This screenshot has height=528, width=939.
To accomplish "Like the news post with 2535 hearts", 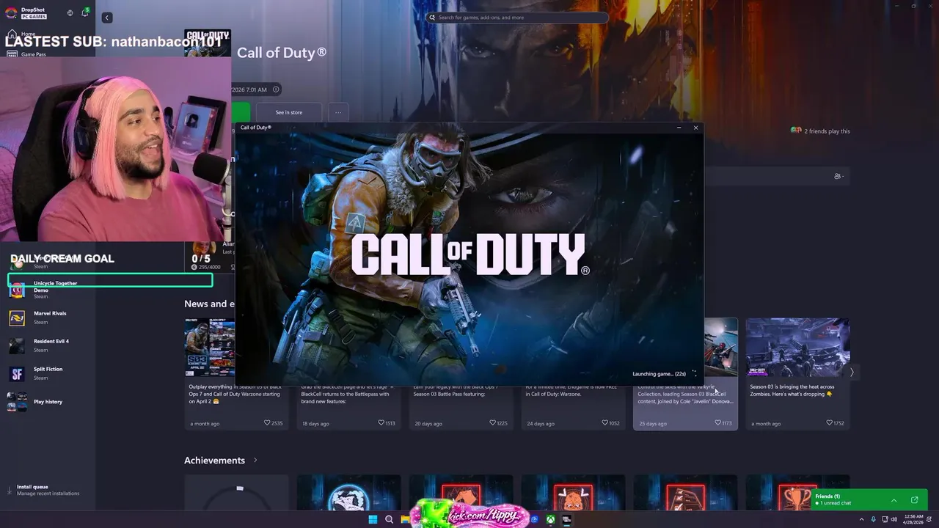I will click(273, 423).
